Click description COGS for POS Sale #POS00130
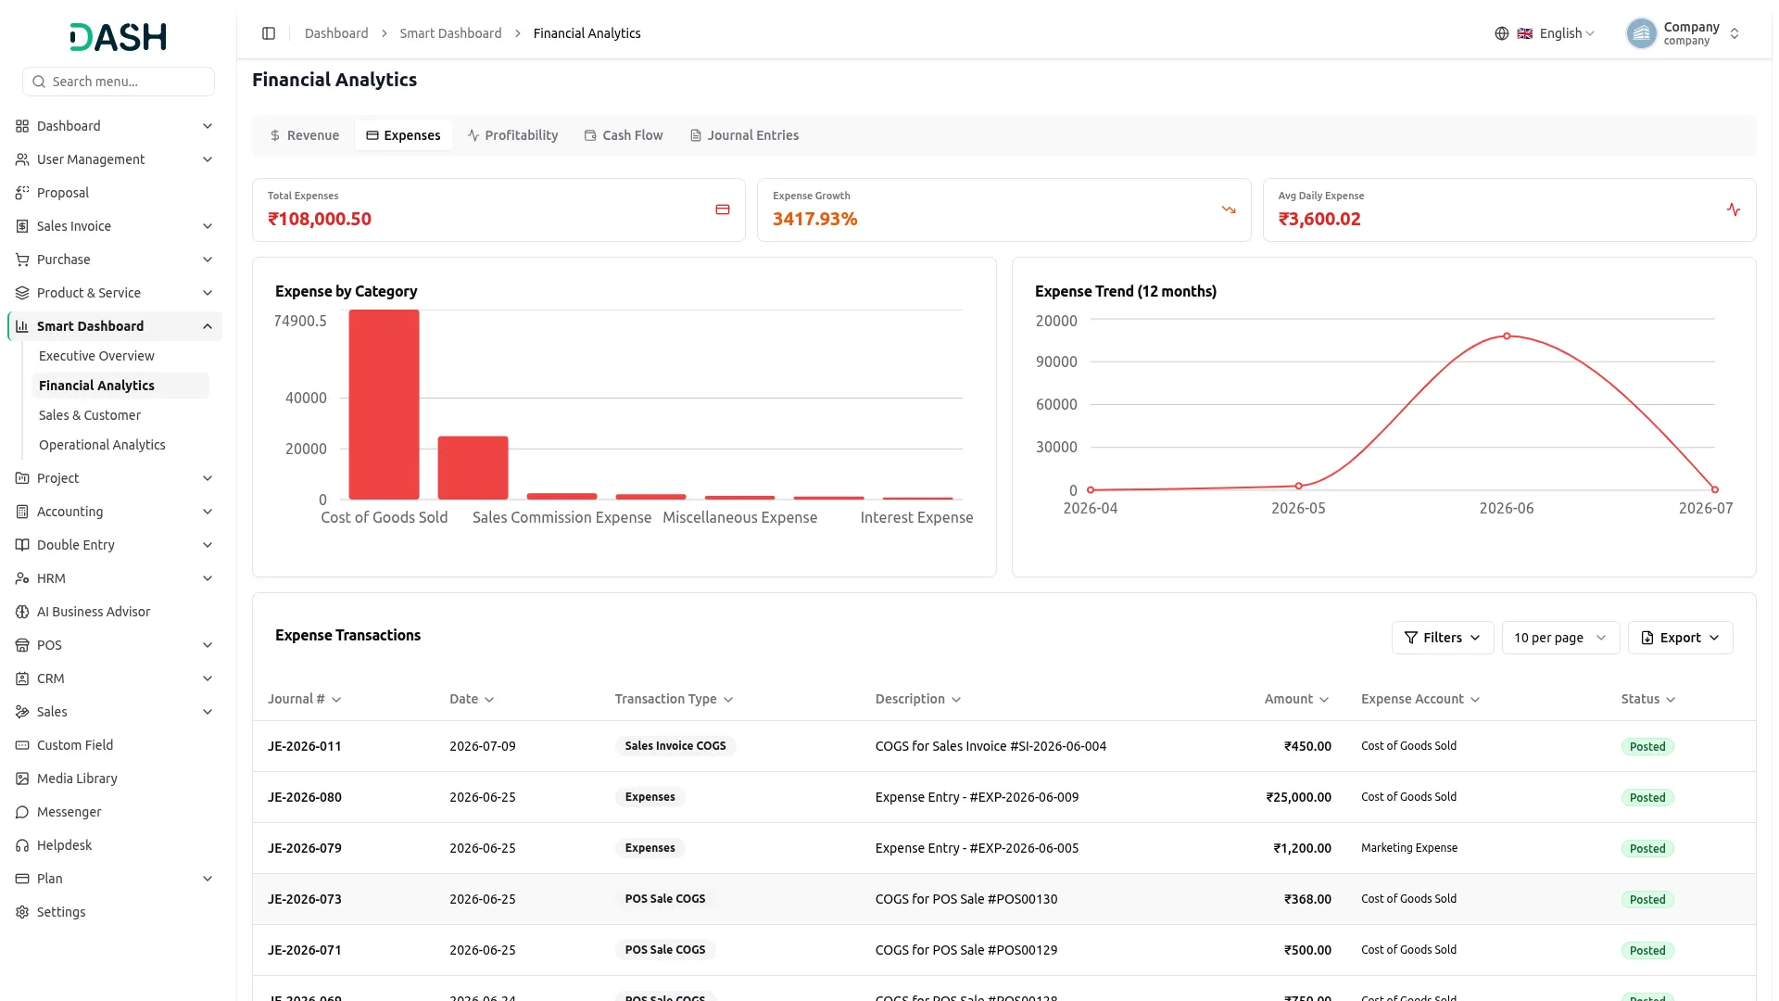Image resolution: width=1779 pixels, height=1001 pixels. [x=965, y=899]
